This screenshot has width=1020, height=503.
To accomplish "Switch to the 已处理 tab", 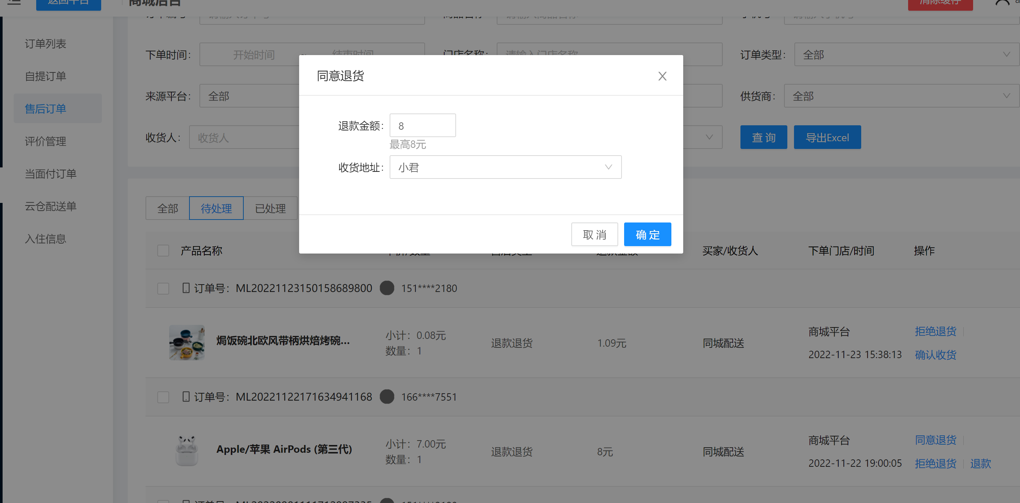I will [x=270, y=208].
